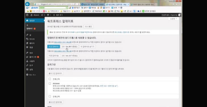This screenshot has width=207, height=107.
Task: Click the user avatar in admin bar
Action: pos(179,15)
